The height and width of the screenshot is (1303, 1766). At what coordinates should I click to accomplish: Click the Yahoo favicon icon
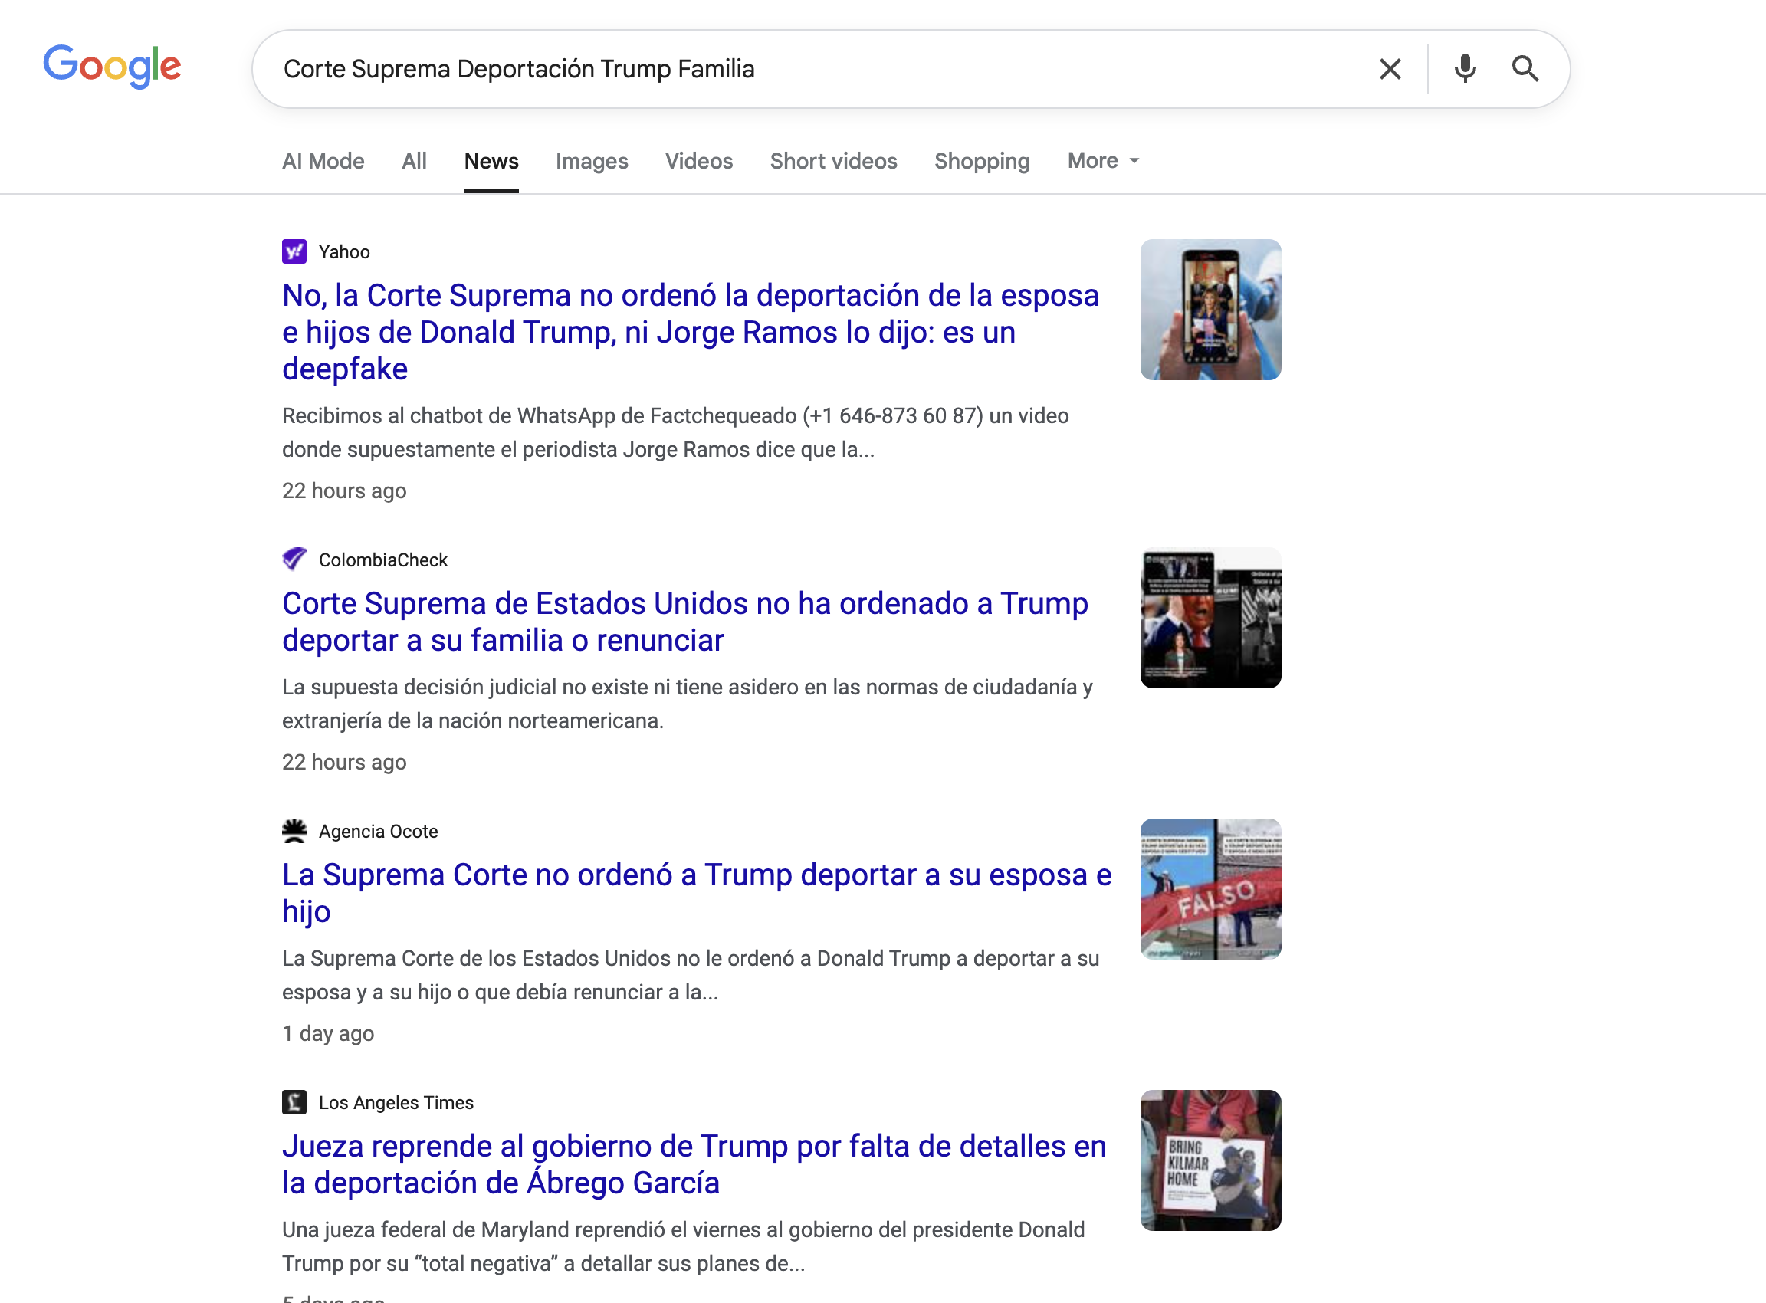tap(294, 251)
